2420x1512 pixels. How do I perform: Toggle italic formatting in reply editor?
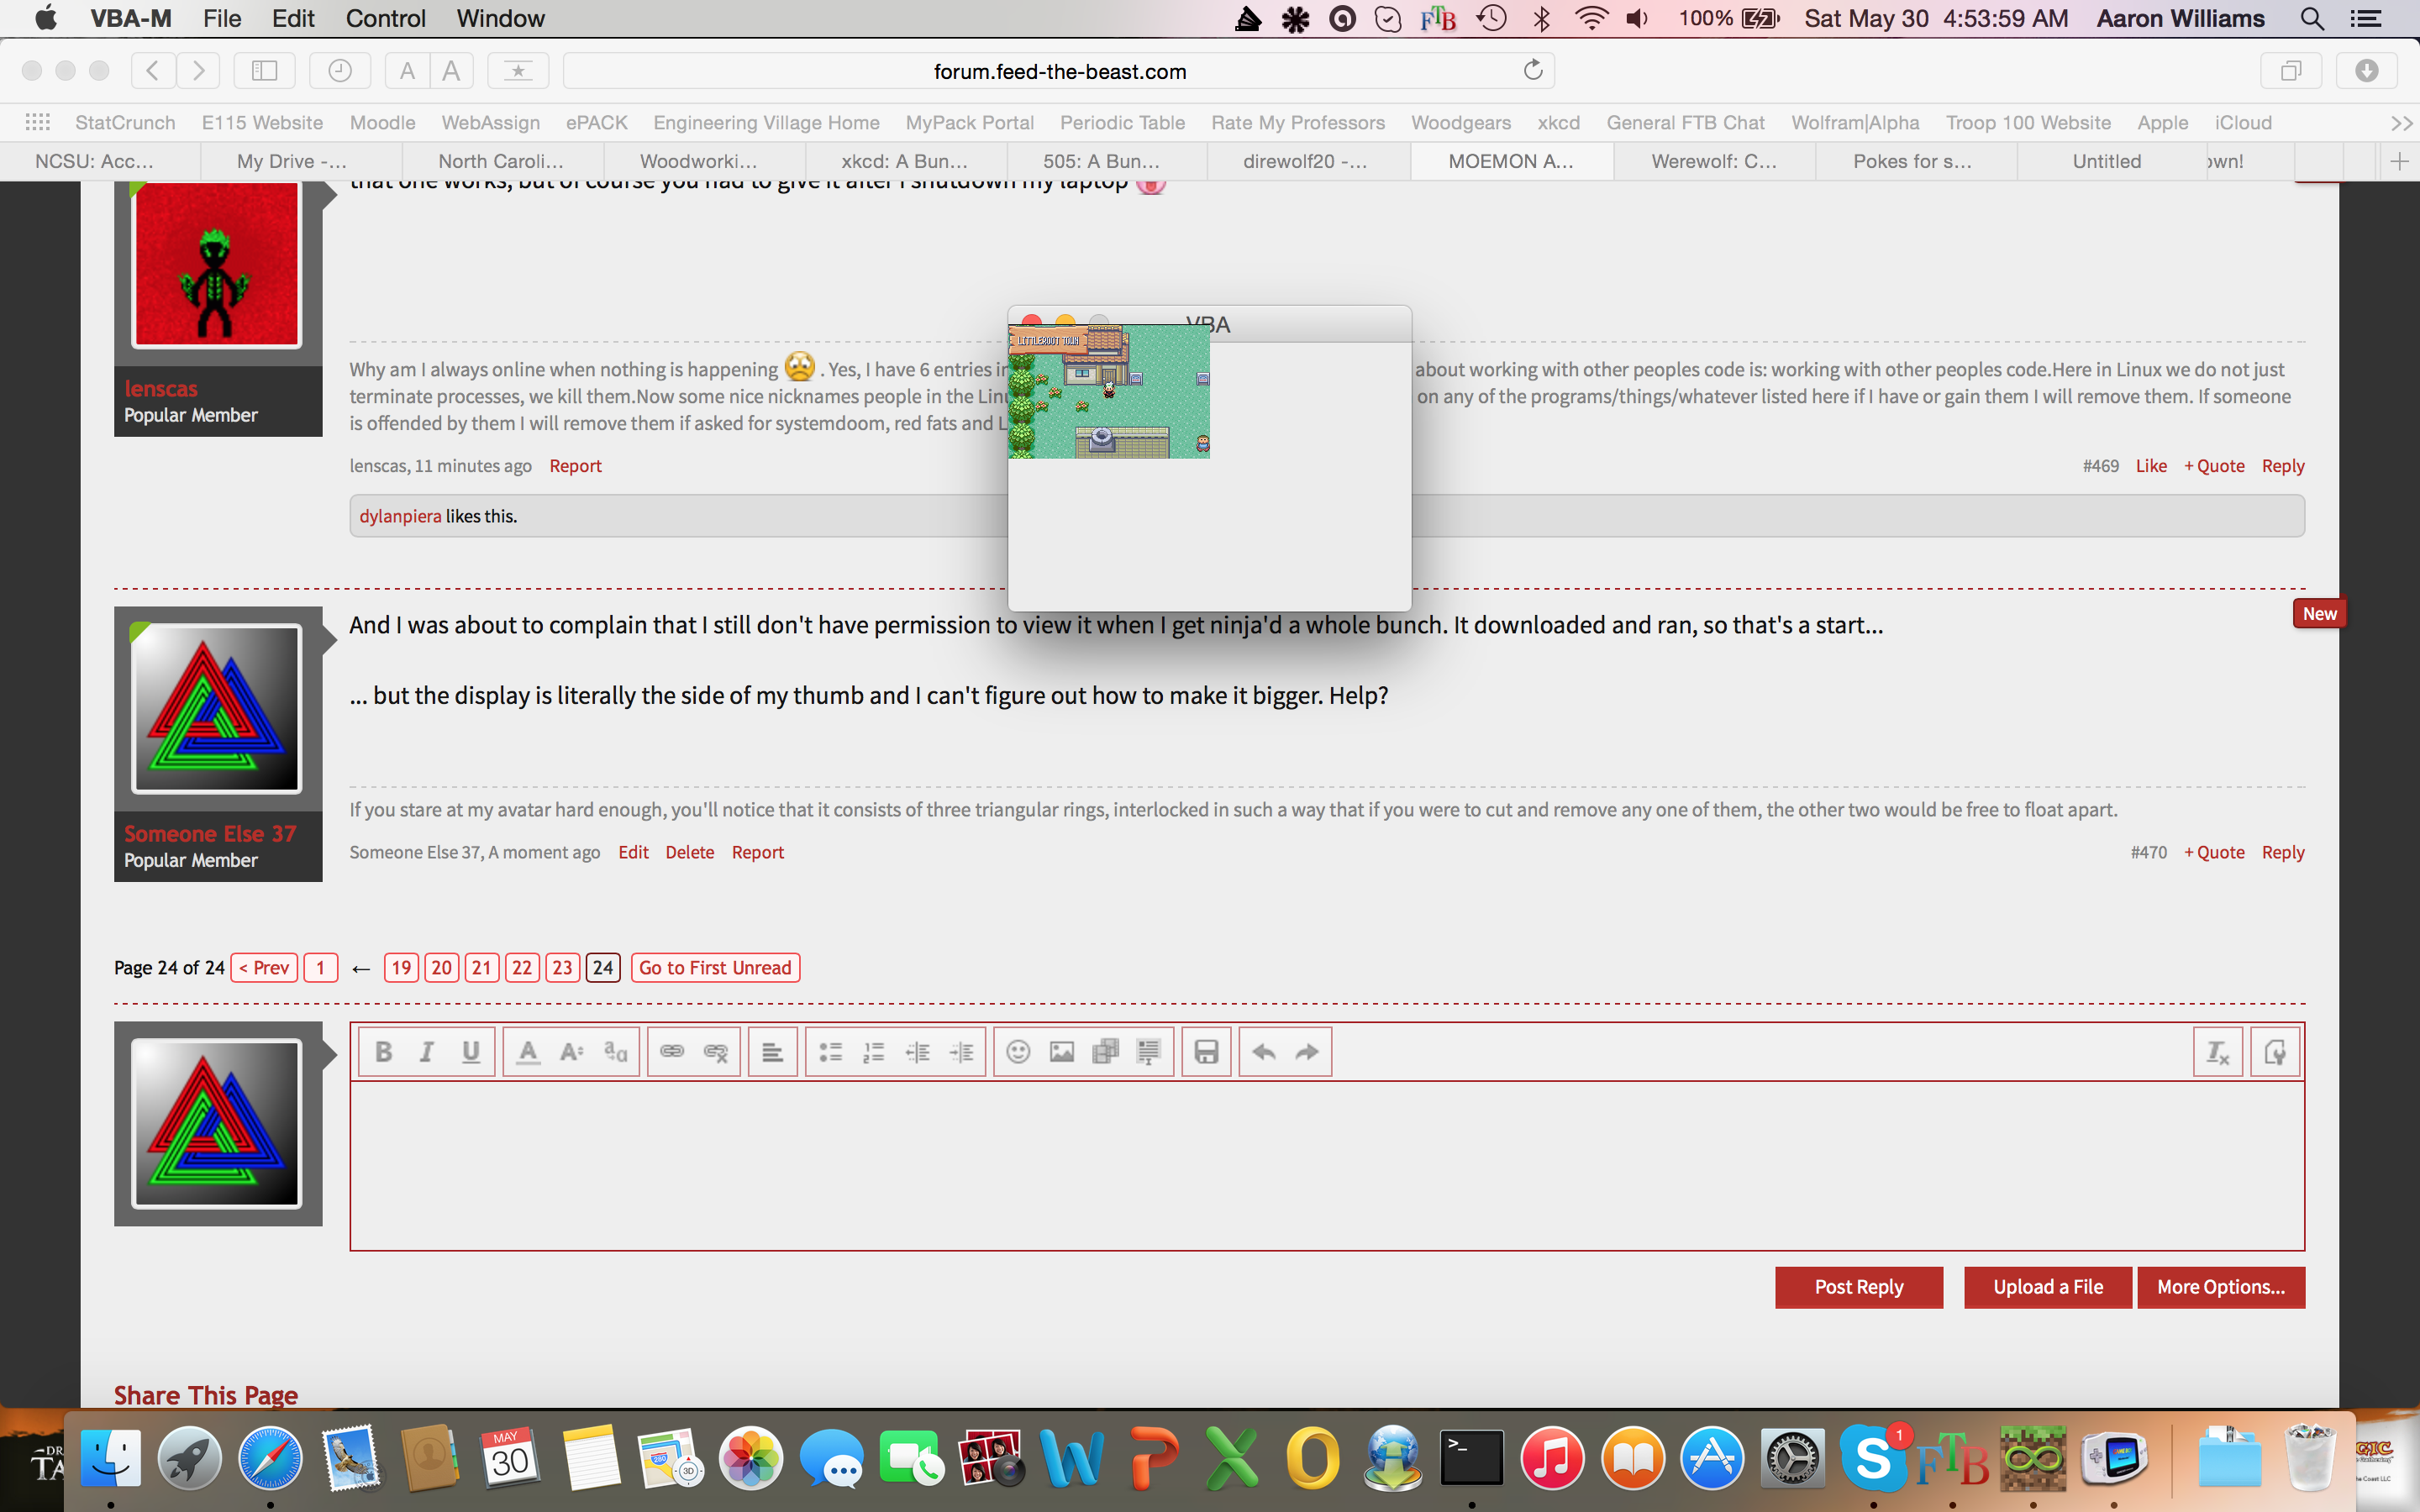(427, 1052)
